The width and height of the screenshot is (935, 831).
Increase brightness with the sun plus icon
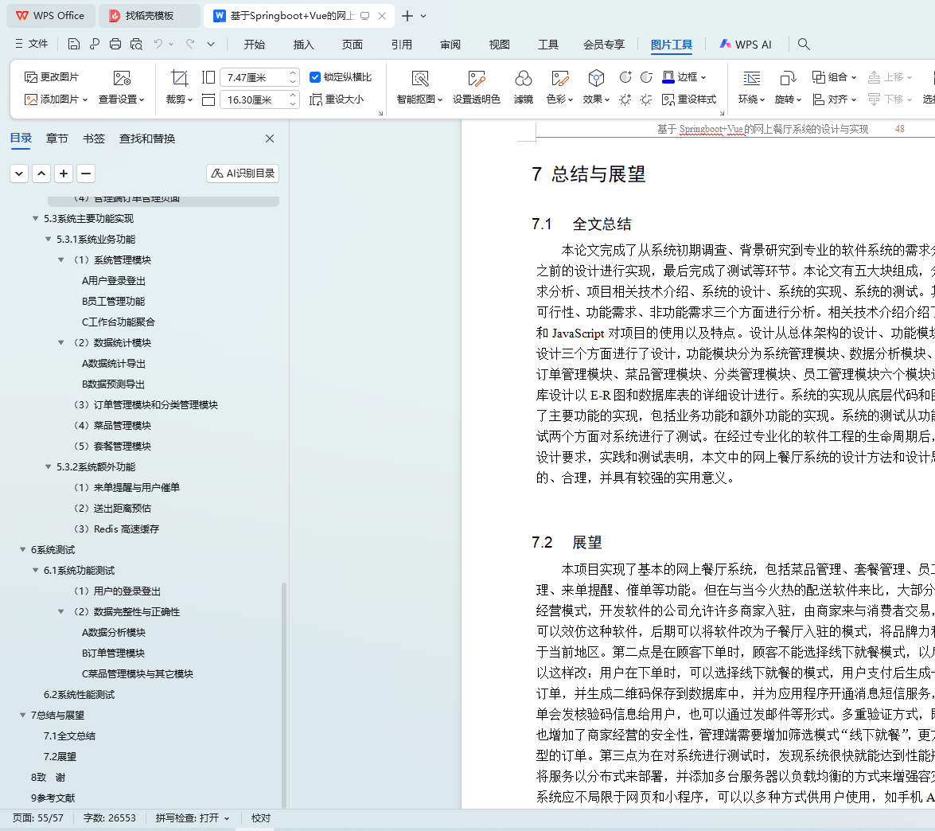pyautogui.click(x=625, y=99)
